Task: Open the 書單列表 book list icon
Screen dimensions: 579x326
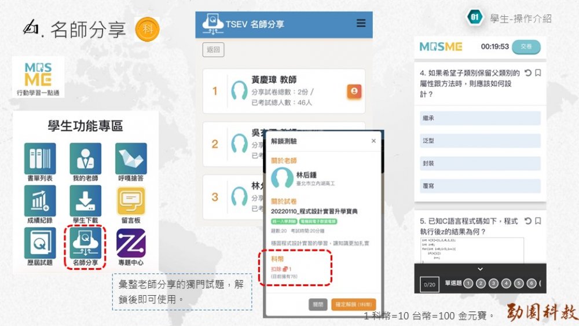Action: [40, 159]
